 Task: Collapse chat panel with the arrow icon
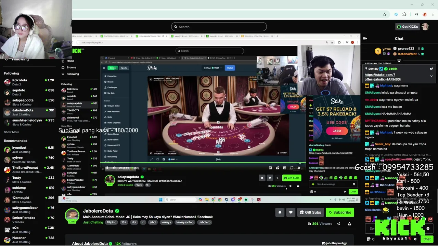365,39
